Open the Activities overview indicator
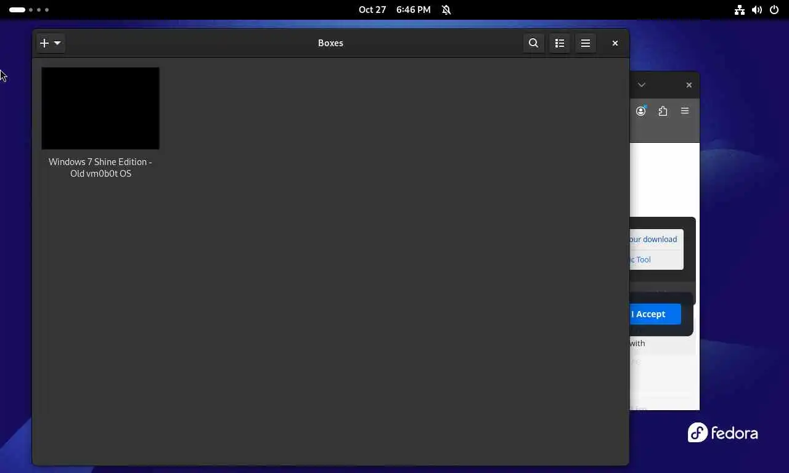Screen dimensions: 789x473 [x=29, y=10]
